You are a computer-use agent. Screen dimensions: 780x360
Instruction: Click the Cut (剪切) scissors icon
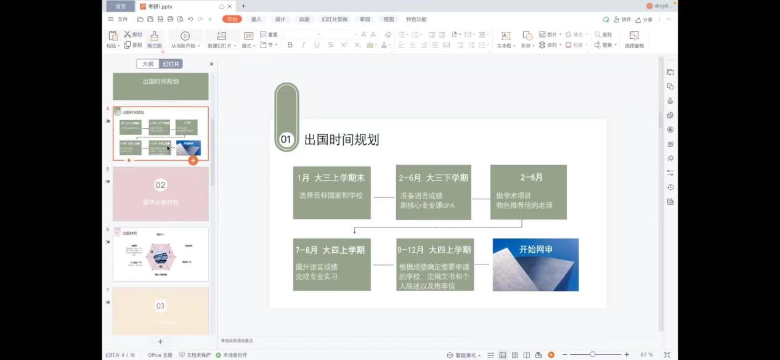coord(128,35)
